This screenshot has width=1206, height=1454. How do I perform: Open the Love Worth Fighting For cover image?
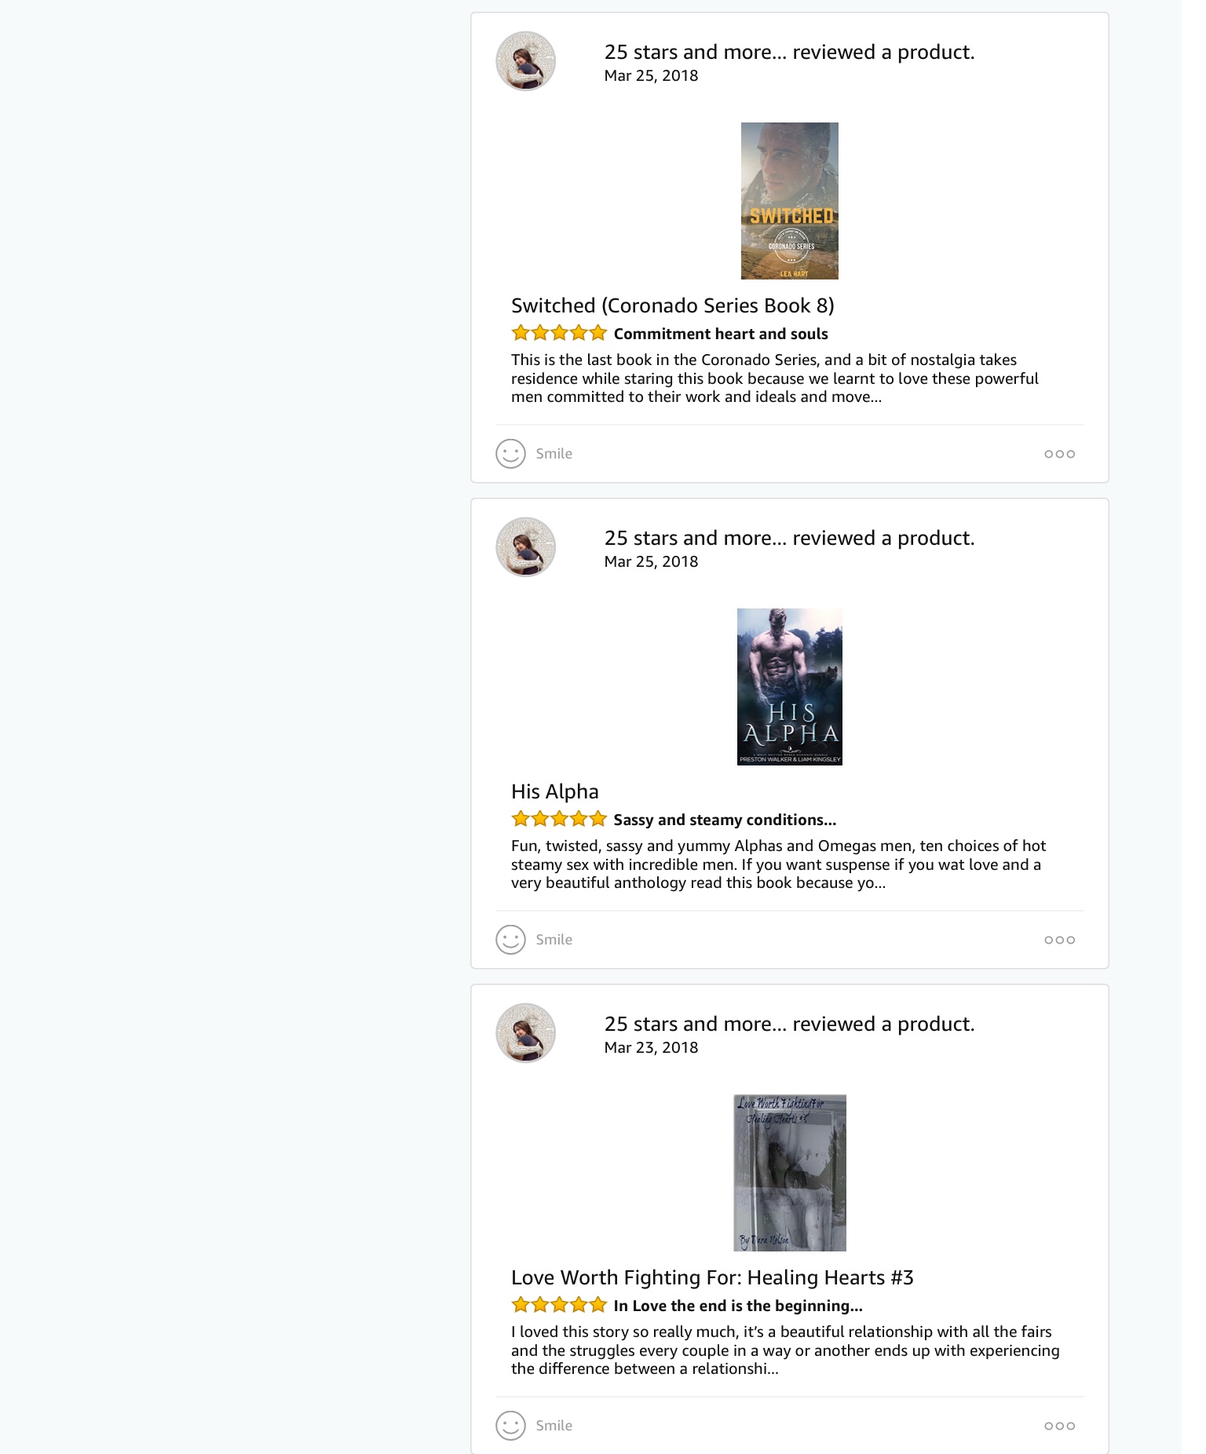[x=789, y=1173]
